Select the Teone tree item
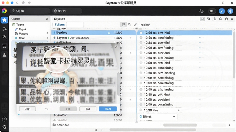 [x=20, y=25]
